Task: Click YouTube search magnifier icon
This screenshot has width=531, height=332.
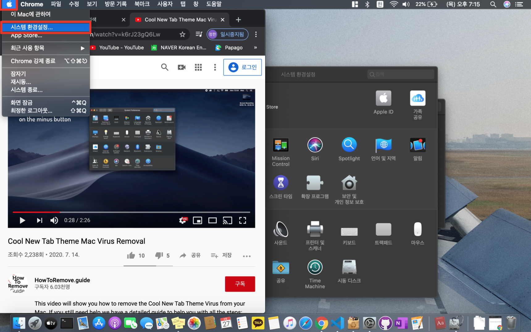Action: [x=165, y=67]
